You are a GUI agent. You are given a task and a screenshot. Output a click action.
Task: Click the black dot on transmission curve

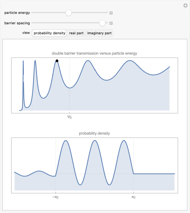tap(57, 61)
